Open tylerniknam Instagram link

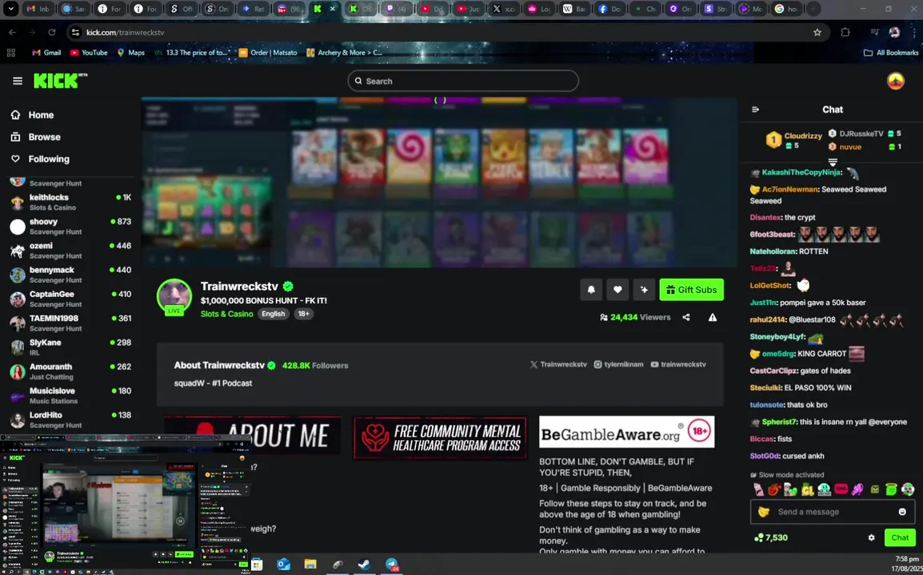(619, 364)
